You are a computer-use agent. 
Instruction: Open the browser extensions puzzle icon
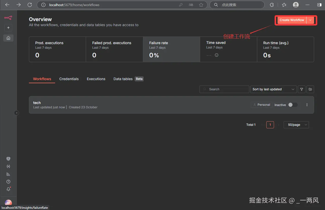point(272,5)
